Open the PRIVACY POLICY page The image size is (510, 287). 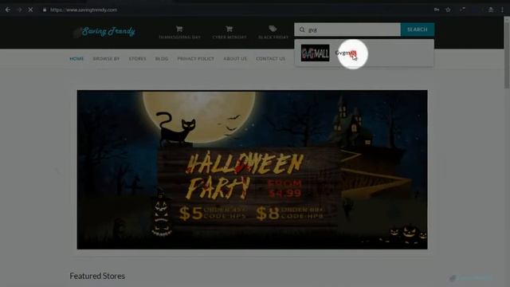point(195,59)
